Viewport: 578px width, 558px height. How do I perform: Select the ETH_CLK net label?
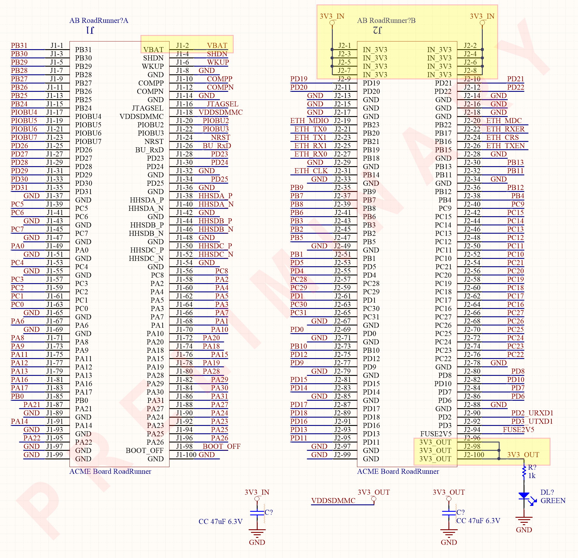point(311,171)
